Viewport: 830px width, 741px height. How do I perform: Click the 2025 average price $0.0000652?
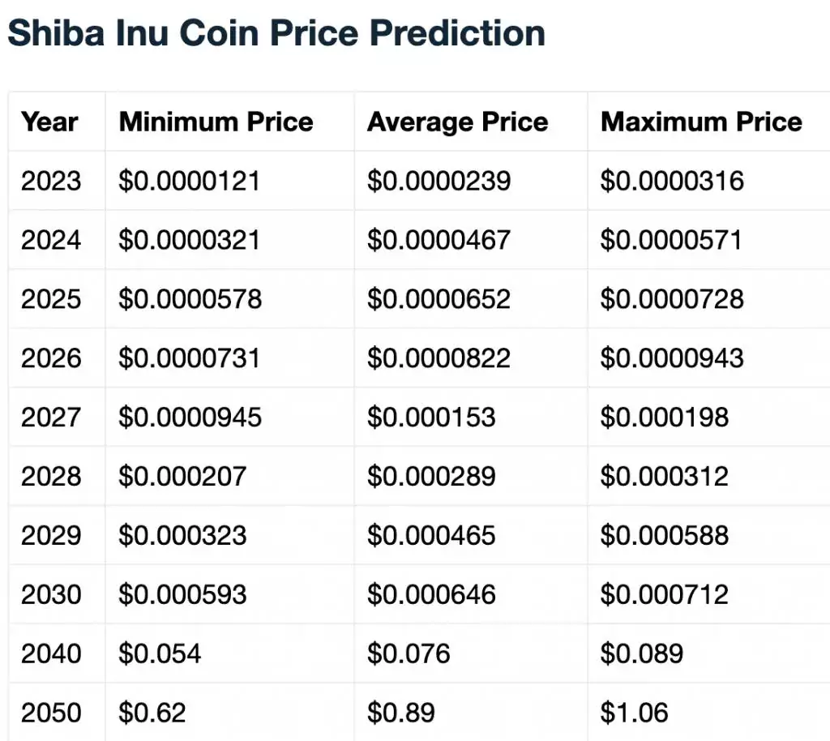click(439, 299)
